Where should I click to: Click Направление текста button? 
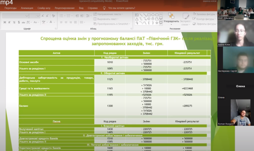108,14
